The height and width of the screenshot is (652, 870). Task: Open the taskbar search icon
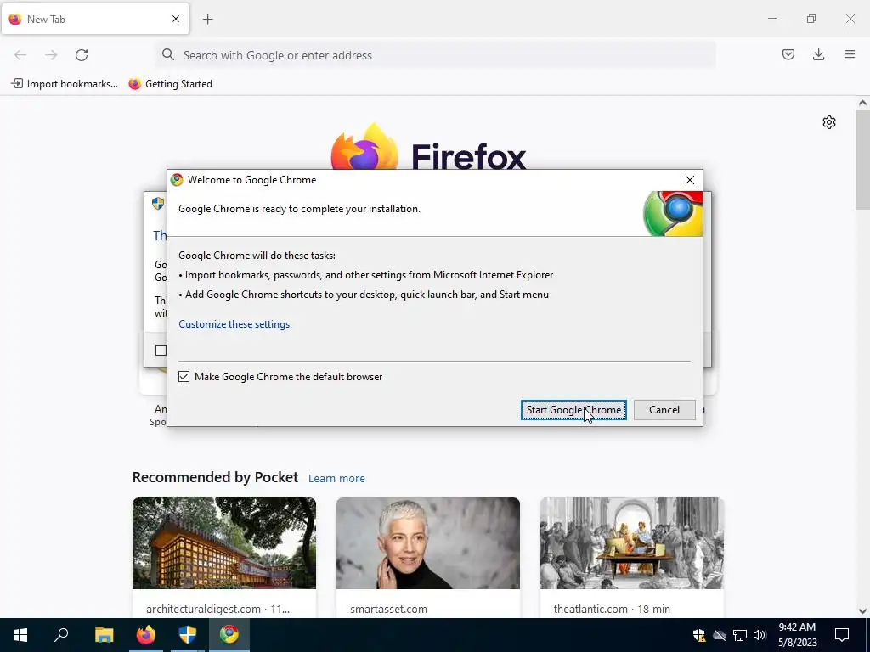(x=61, y=635)
